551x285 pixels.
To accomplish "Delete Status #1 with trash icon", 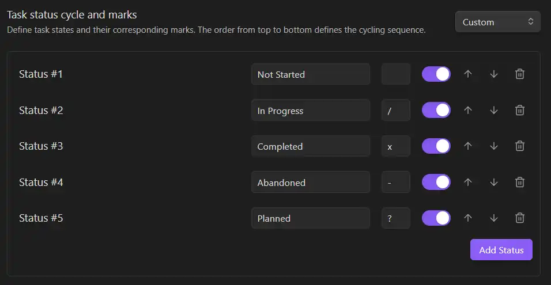I will (x=519, y=74).
